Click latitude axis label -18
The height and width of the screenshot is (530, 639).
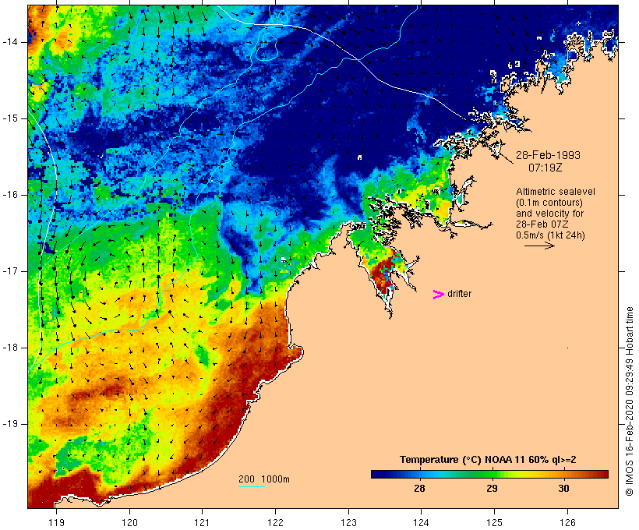pyautogui.click(x=10, y=348)
